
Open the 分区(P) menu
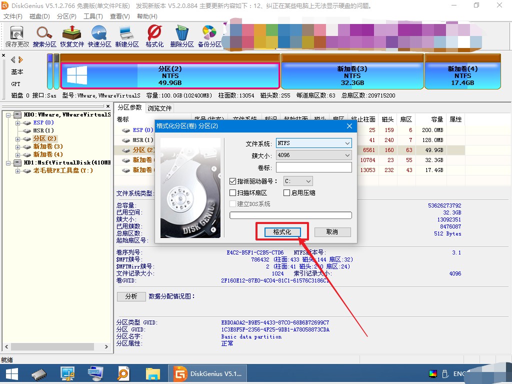point(66,16)
